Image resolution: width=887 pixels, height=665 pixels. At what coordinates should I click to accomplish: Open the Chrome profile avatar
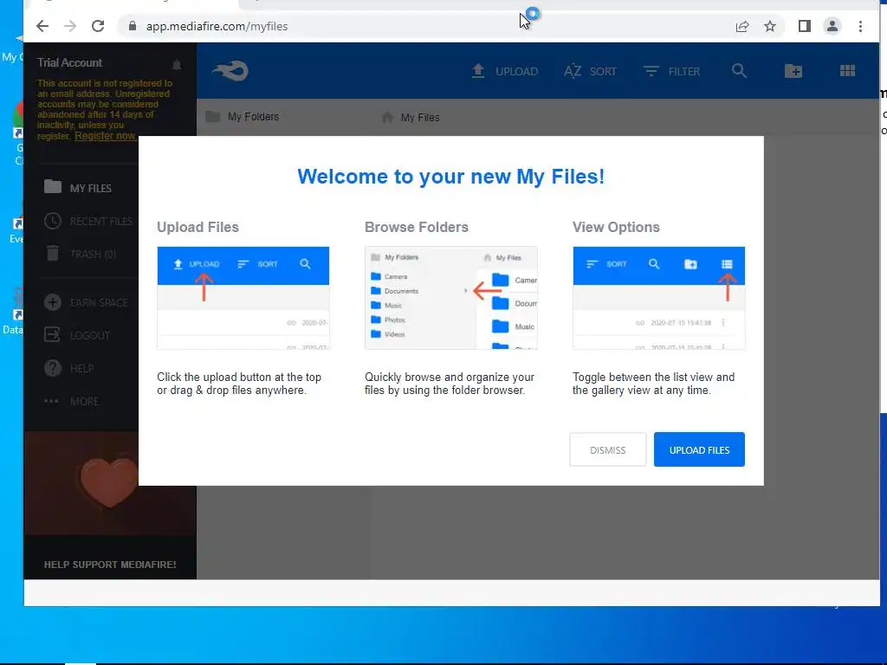point(832,26)
